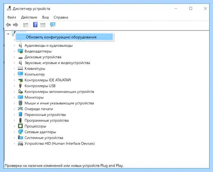This screenshot has width=213, height=172.
Task: Click the Мыши и иные указывающие устройства icon
Action: pyautogui.click(x=20, y=103)
